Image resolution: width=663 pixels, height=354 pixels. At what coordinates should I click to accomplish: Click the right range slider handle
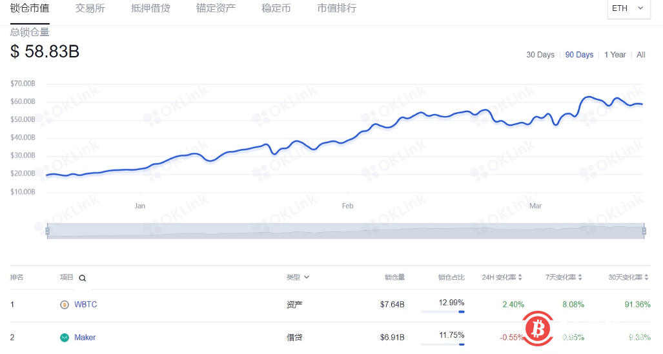point(644,231)
